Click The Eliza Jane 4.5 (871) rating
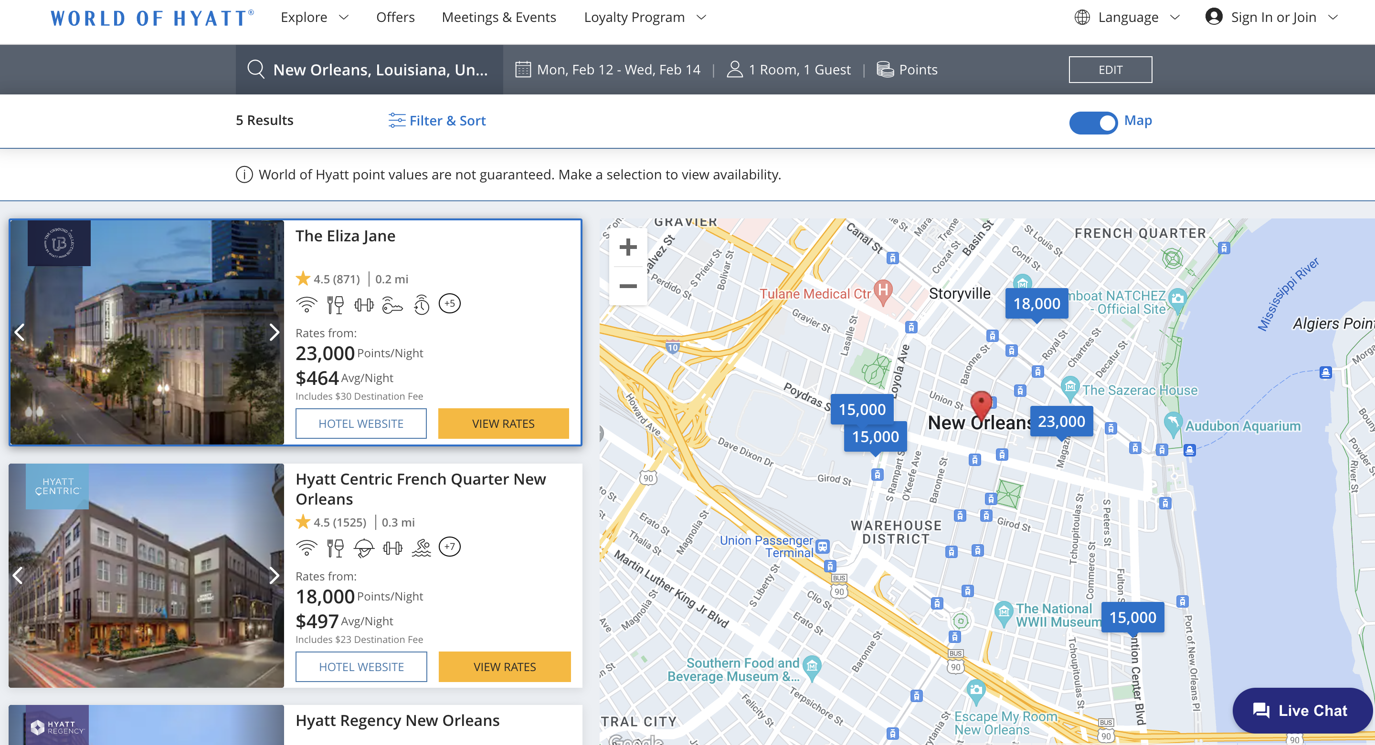Viewport: 1375px width, 745px height. 328,279
